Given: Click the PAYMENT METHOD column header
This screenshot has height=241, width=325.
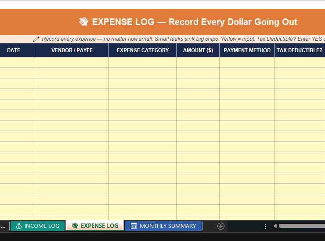Looking at the screenshot, I should 247,50.
